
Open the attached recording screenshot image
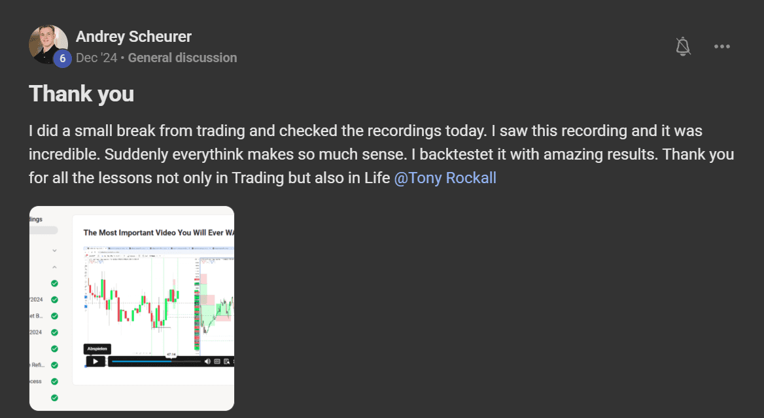click(x=131, y=308)
